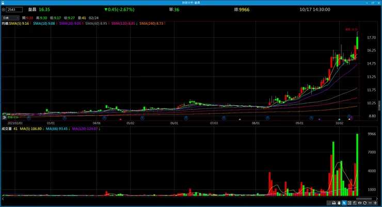Zoom in with the plus icon

click(375, 203)
